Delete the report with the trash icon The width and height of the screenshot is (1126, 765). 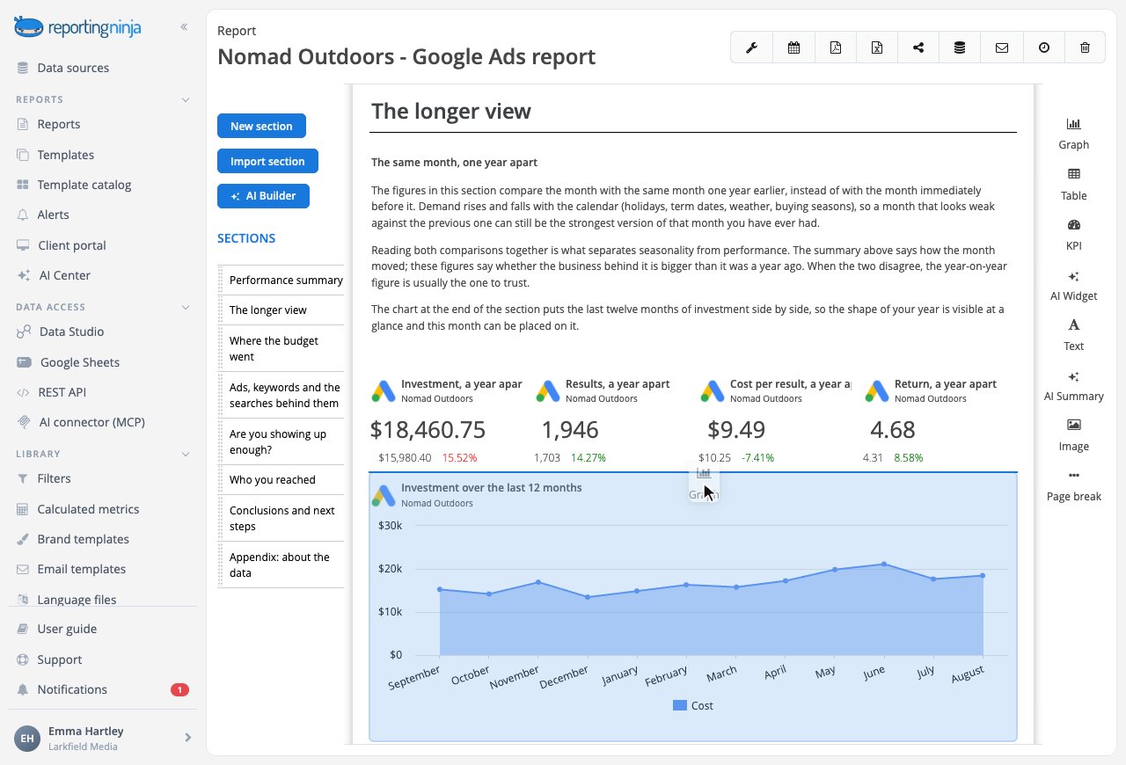click(1085, 47)
